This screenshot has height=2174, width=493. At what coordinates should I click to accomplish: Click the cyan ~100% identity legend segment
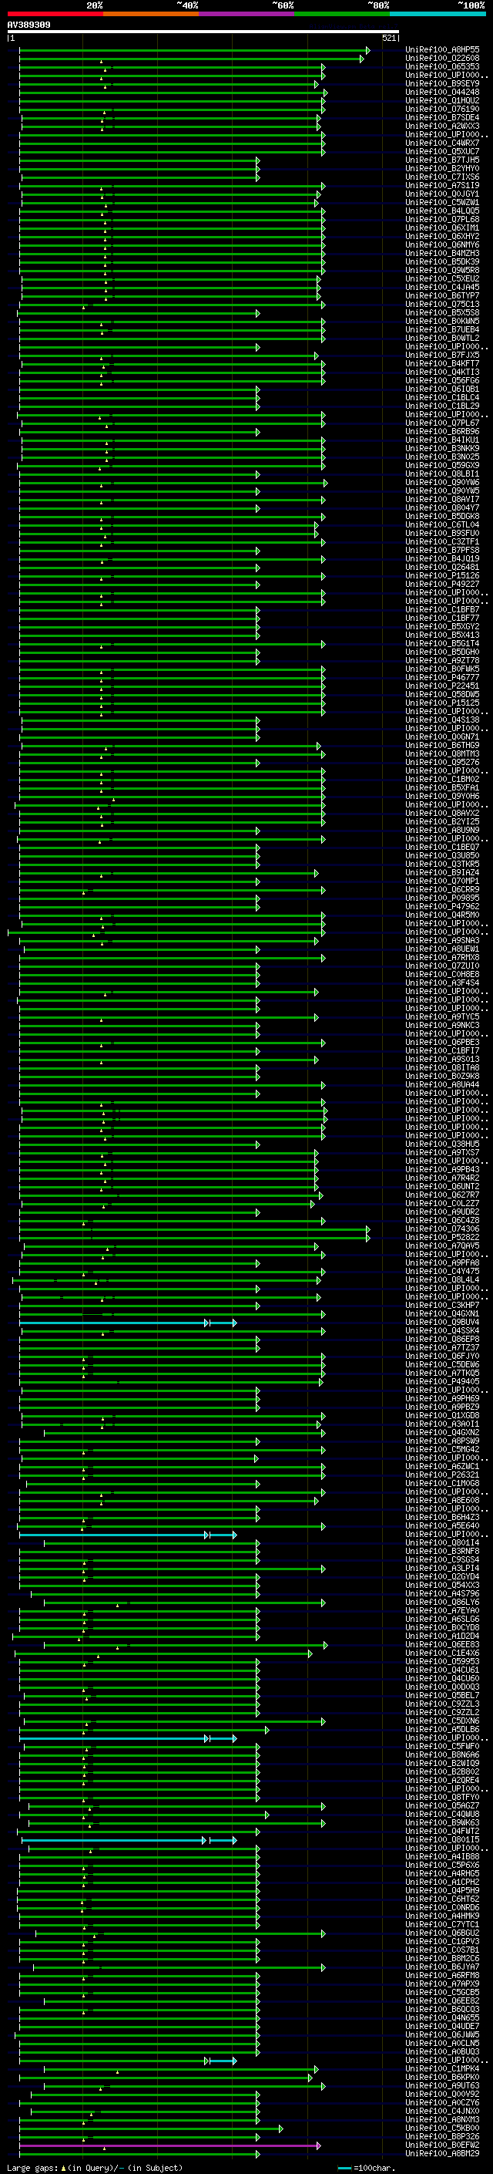(x=438, y=14)
